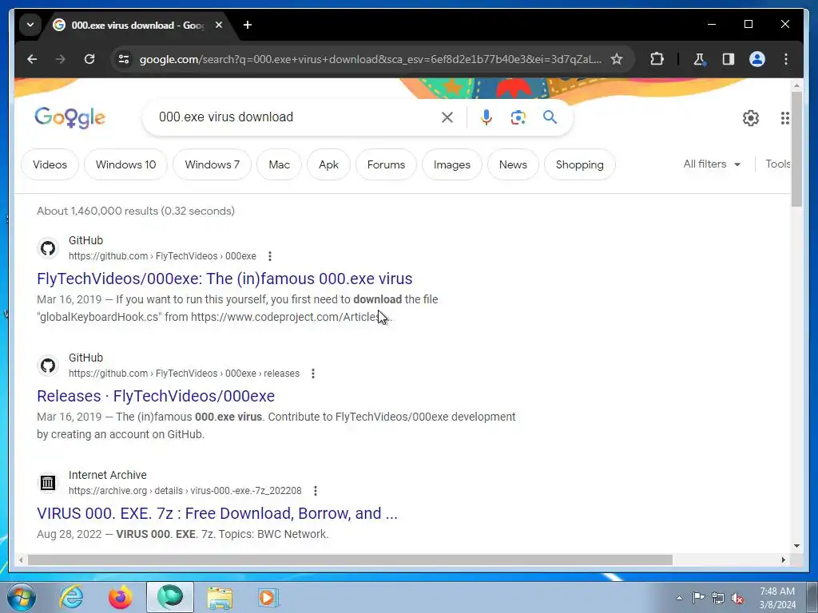818x613 pixels.
Task: Click the address bar URL
Action: click(370, 59)
